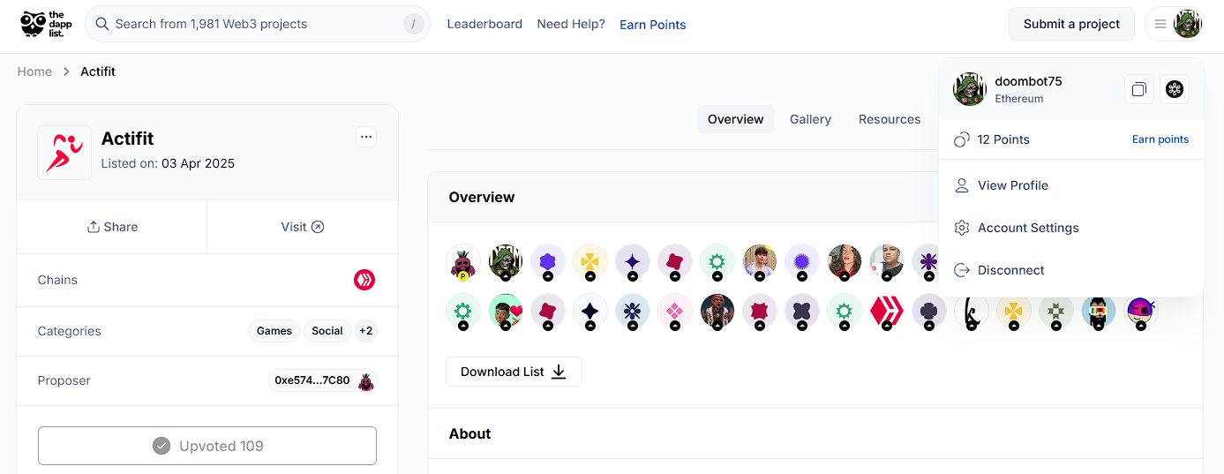The image size is (1224, 474).
Task: Click the pink diamond pattern upvoter avatar
Action: click(674, 312)
